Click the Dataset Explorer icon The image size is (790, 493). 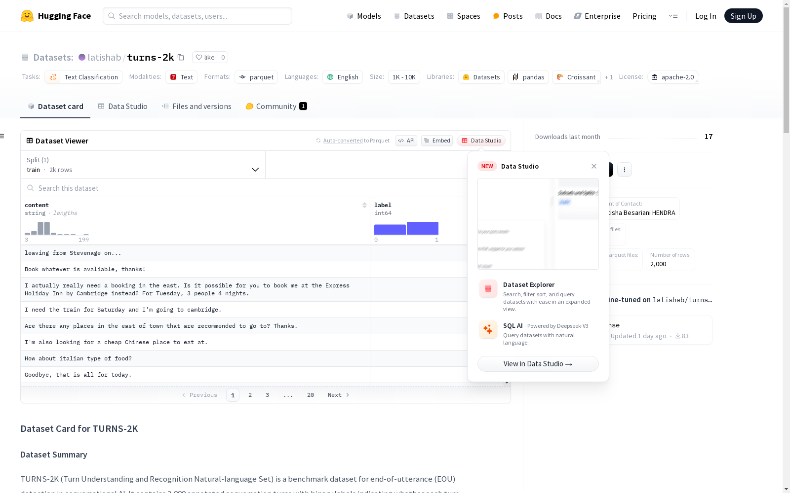pos(488,289)
